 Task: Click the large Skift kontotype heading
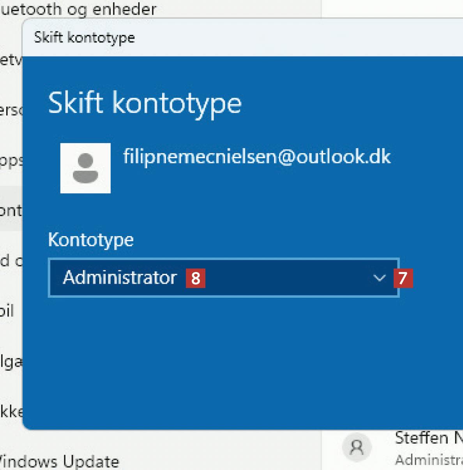click(x=145, y=103)
